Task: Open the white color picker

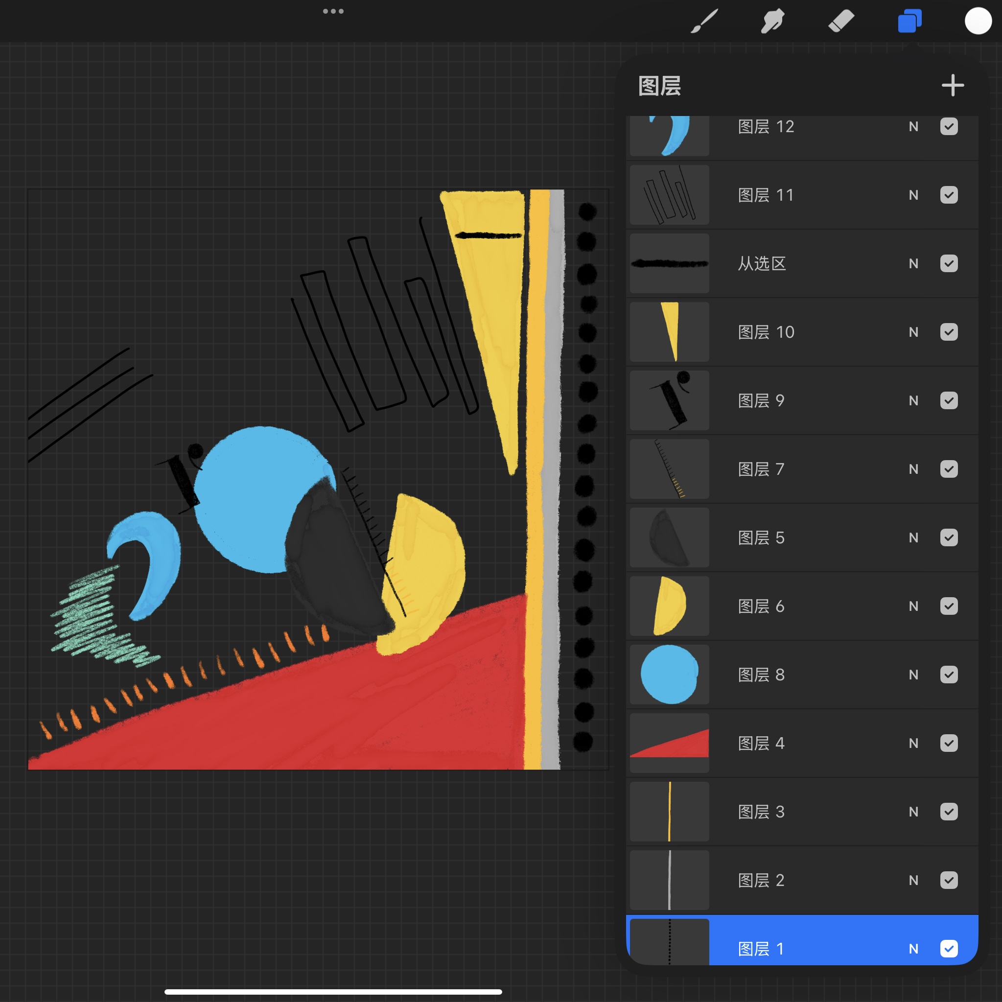Action: click(x=978, y=22)
